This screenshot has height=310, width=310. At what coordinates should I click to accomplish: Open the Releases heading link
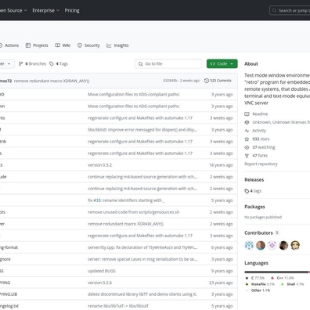click(254, 179)
